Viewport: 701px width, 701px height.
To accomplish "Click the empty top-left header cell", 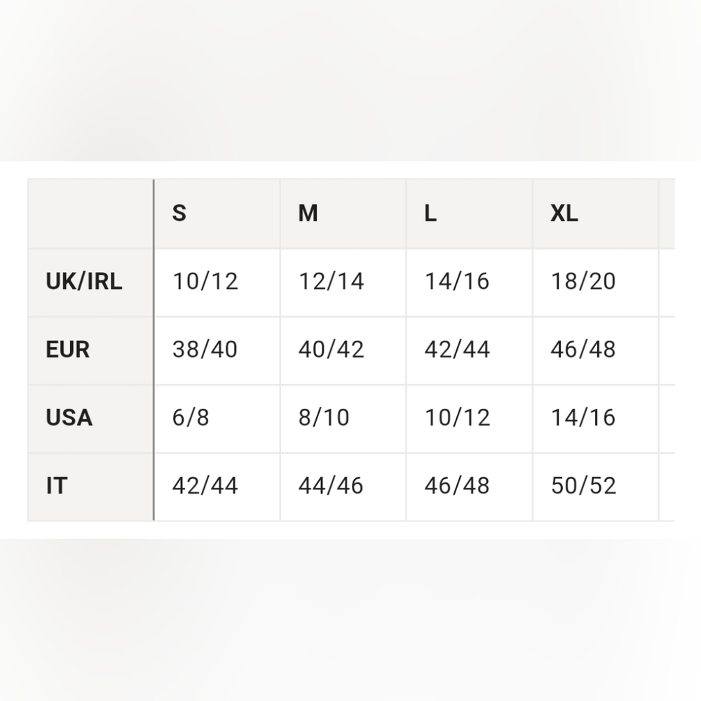I will (90, 214).
